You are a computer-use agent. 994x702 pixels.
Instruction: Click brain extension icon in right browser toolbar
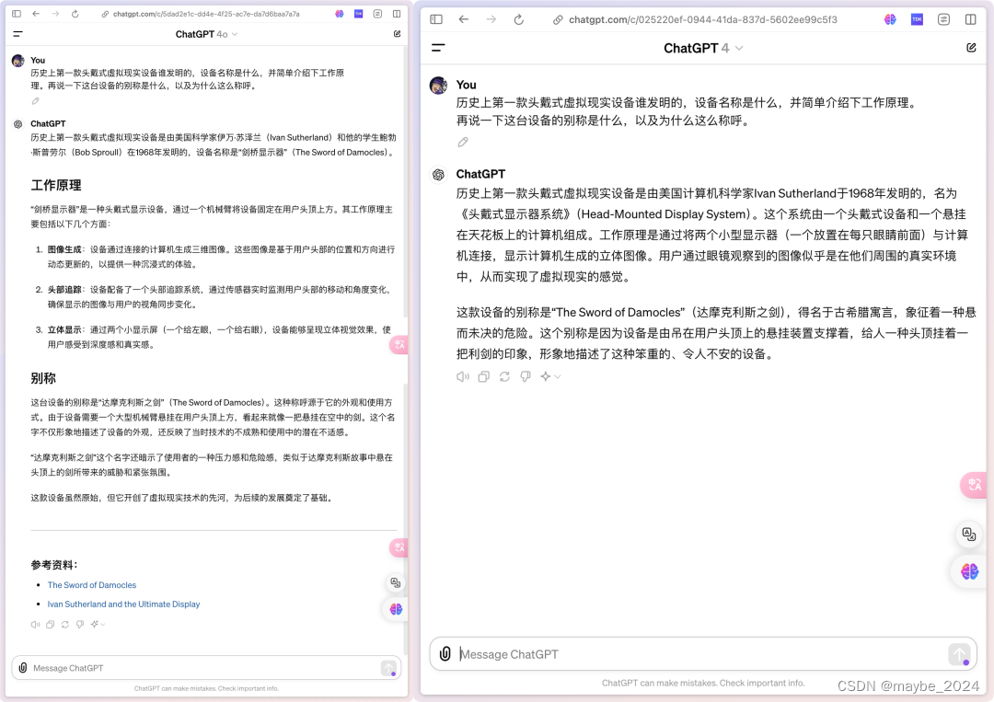point(890,19)
